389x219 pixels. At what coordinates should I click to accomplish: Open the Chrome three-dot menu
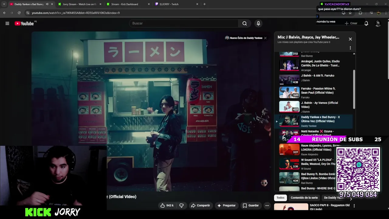[385, 13]
